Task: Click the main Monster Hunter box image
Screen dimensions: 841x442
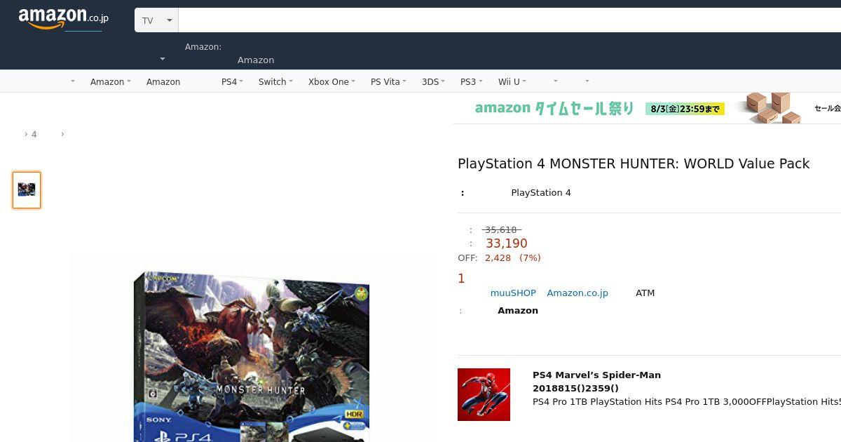Action: [x=252, y=356]
